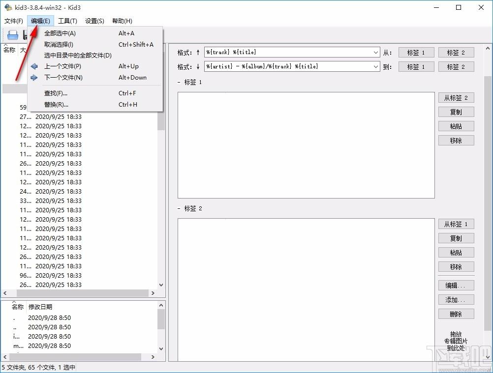493x373 pixels.
Task: Click directory list horizontal scrollbar thumb
Action: [x=75, y=357]
